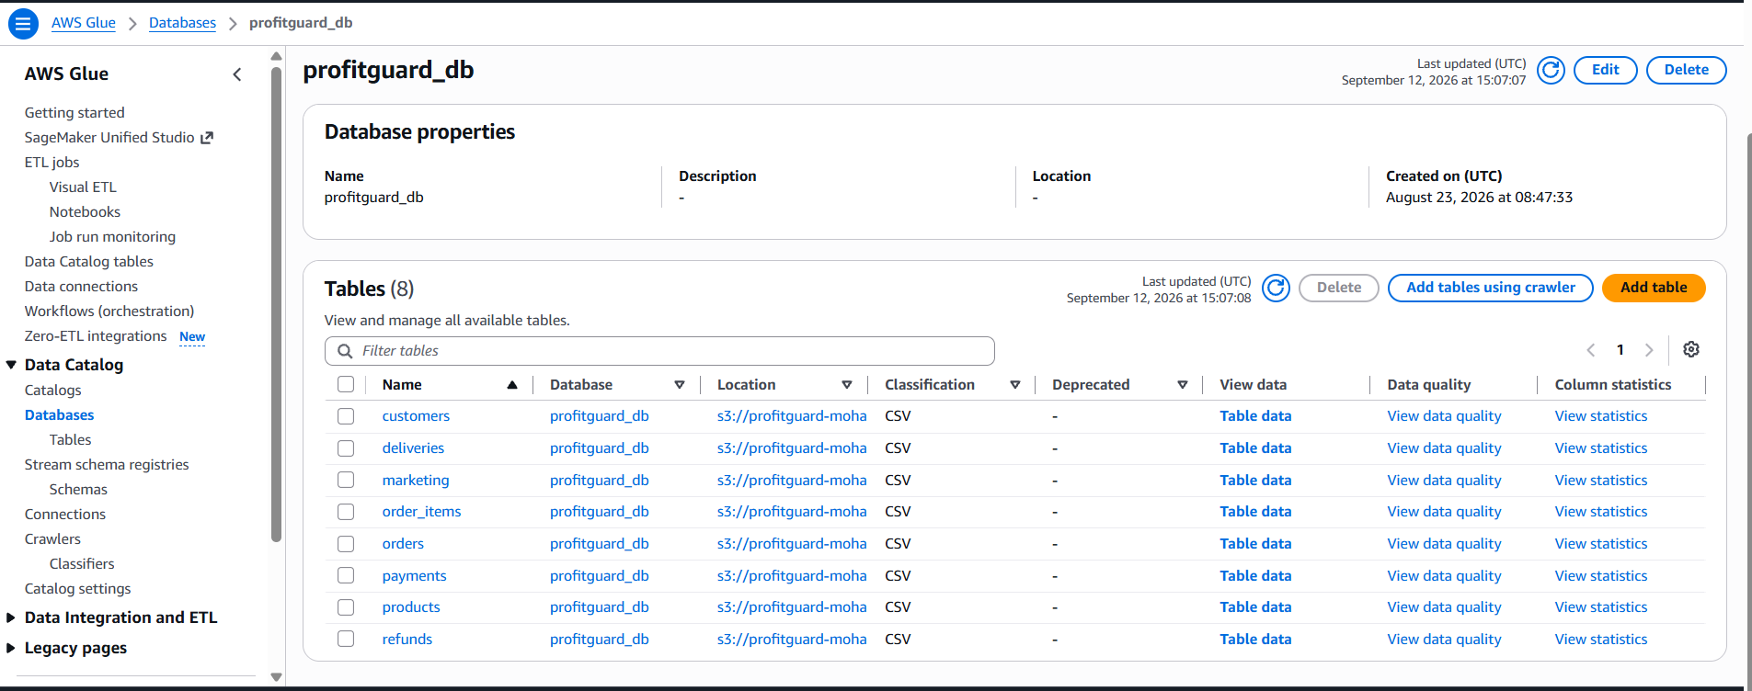Viewport: 1752px width, 691px height.
Task: Open Workflows (orchestration)
Action: point(109,312)
